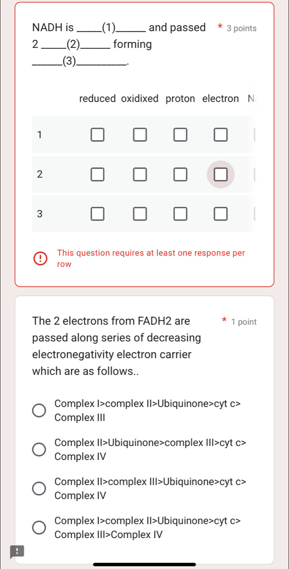Mark 'proton' checkbox in row 2
The image size is (289, 569).
[x=180, y=174]
